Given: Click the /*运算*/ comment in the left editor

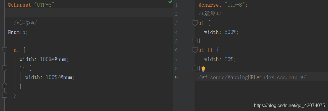Looking at the screenshot, I should 25,23.
